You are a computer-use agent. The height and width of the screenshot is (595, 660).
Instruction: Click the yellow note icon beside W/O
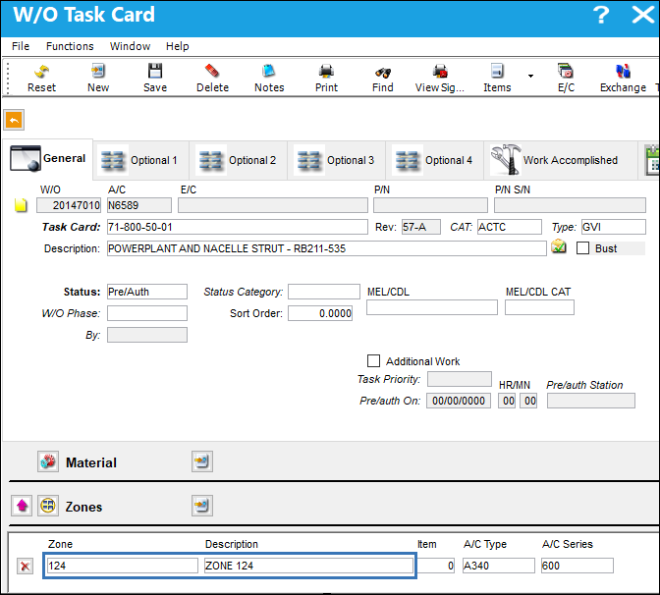pos(21,205)
